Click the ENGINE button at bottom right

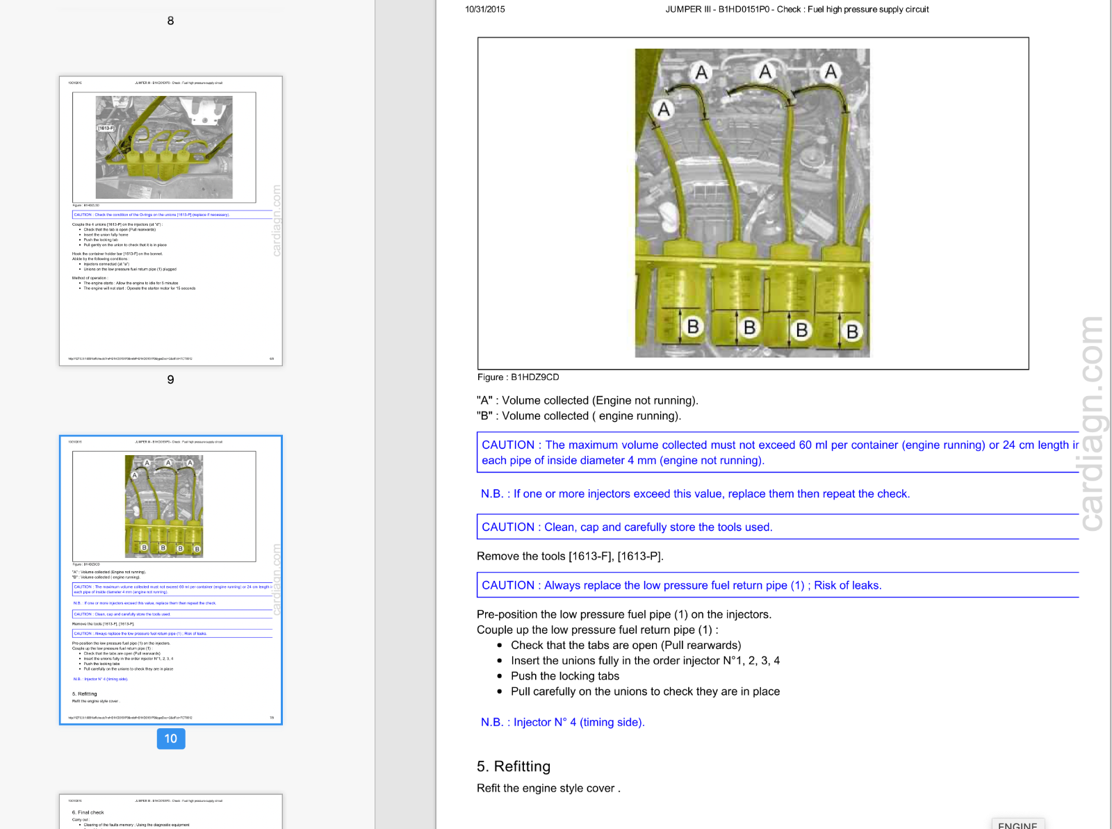point(1017,824)
